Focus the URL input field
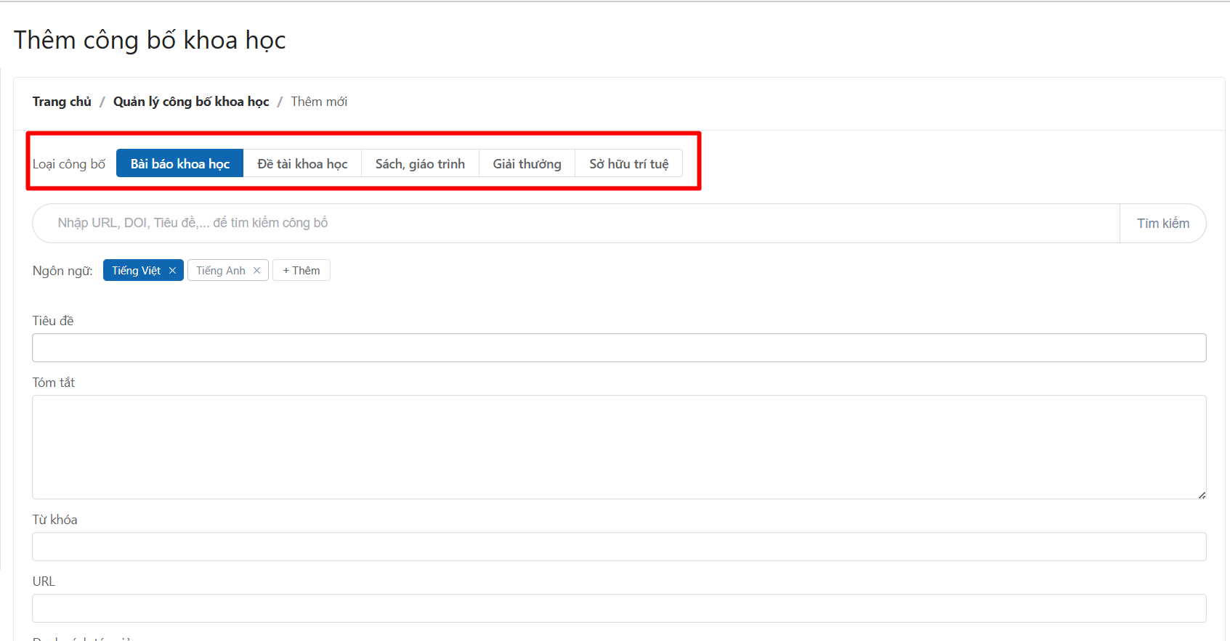Image resolution: width=1230 pixels, height=641 pixels. (619, 608)
